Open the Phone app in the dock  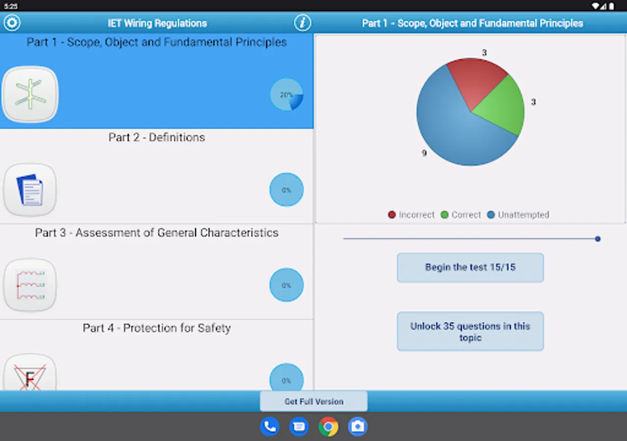(269, 426)
